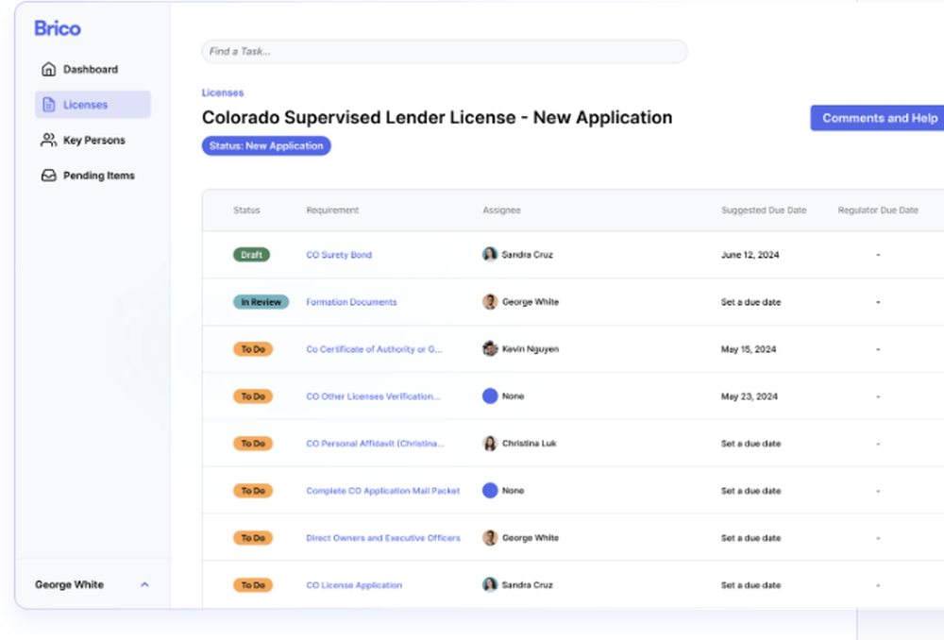Image resolution: width=944 pixels, height=640 pixels.
Task: Click the Brico logo
Action: (x=58, y=28)
